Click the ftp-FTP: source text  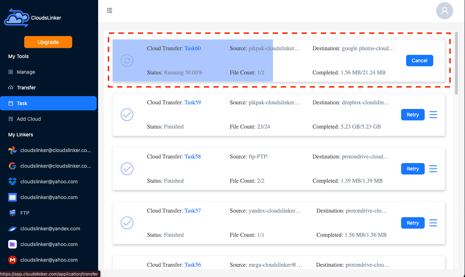pyautogui.click(x=258, y=157)
